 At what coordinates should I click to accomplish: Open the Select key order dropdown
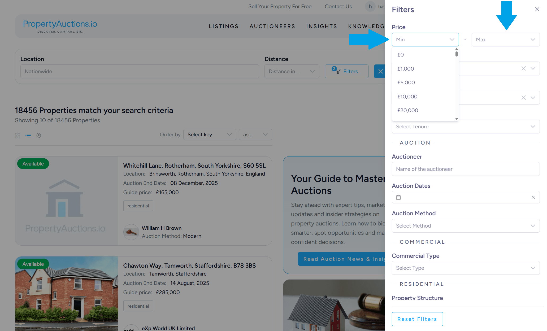coord(209,134)
